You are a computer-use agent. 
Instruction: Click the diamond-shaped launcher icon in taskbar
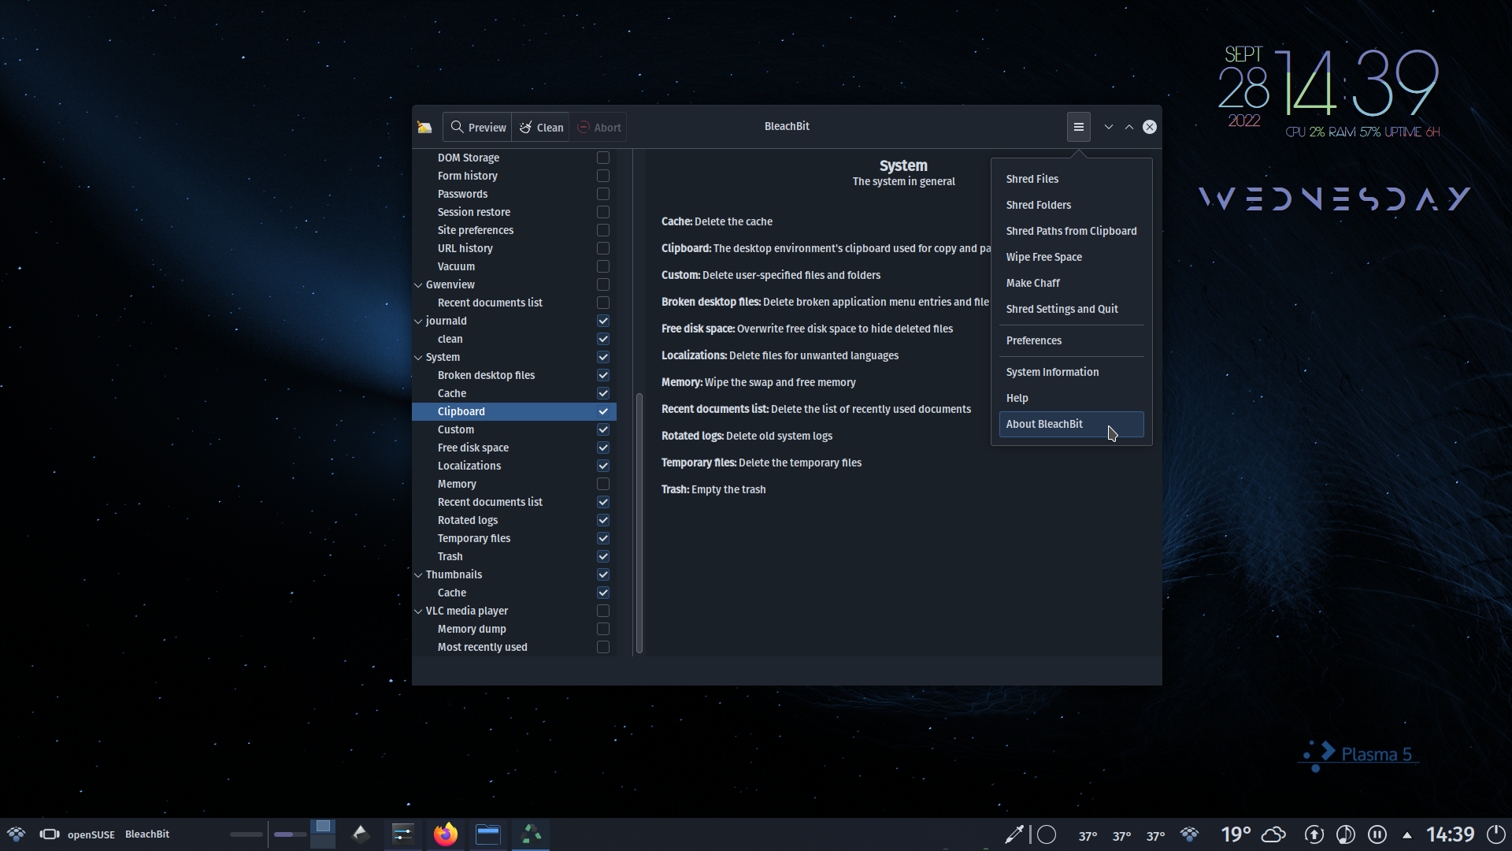pyautogui.click(x=361, y=834)
